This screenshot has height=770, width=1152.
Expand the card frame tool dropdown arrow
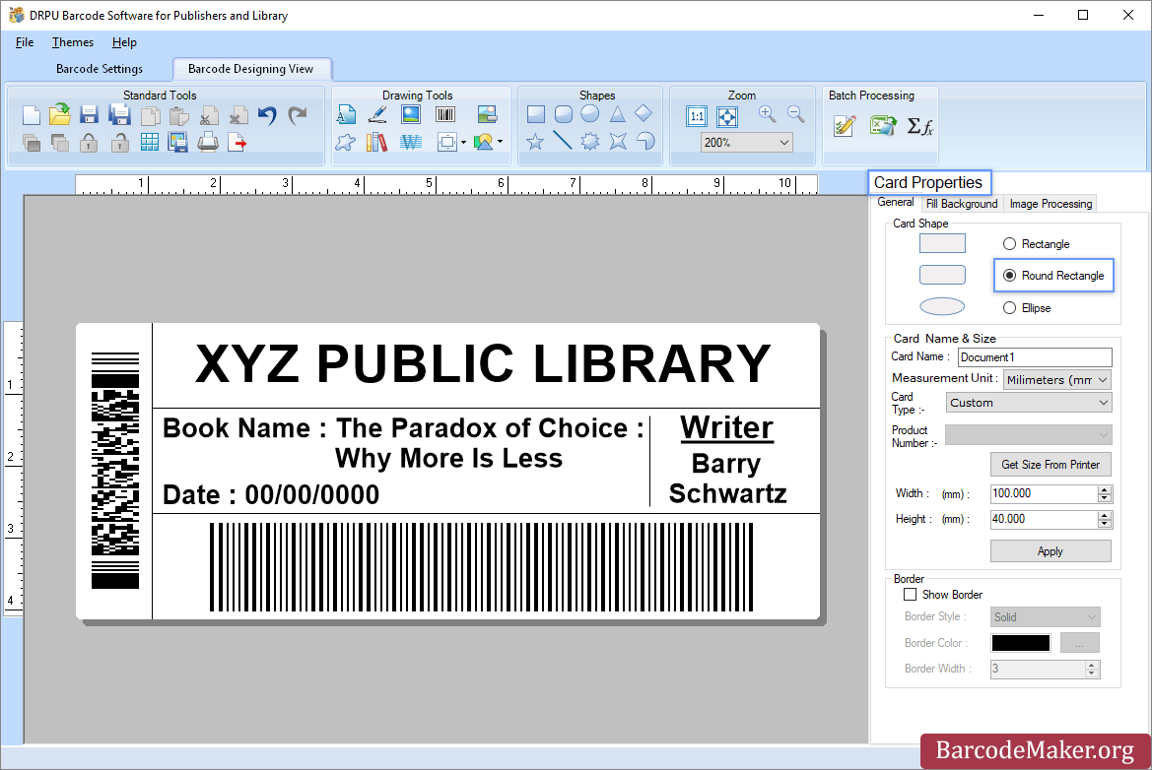(x=463, y=143)
